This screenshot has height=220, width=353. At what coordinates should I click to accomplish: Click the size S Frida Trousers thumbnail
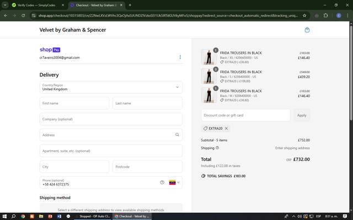pyautogui.click(x=208, y=76)
